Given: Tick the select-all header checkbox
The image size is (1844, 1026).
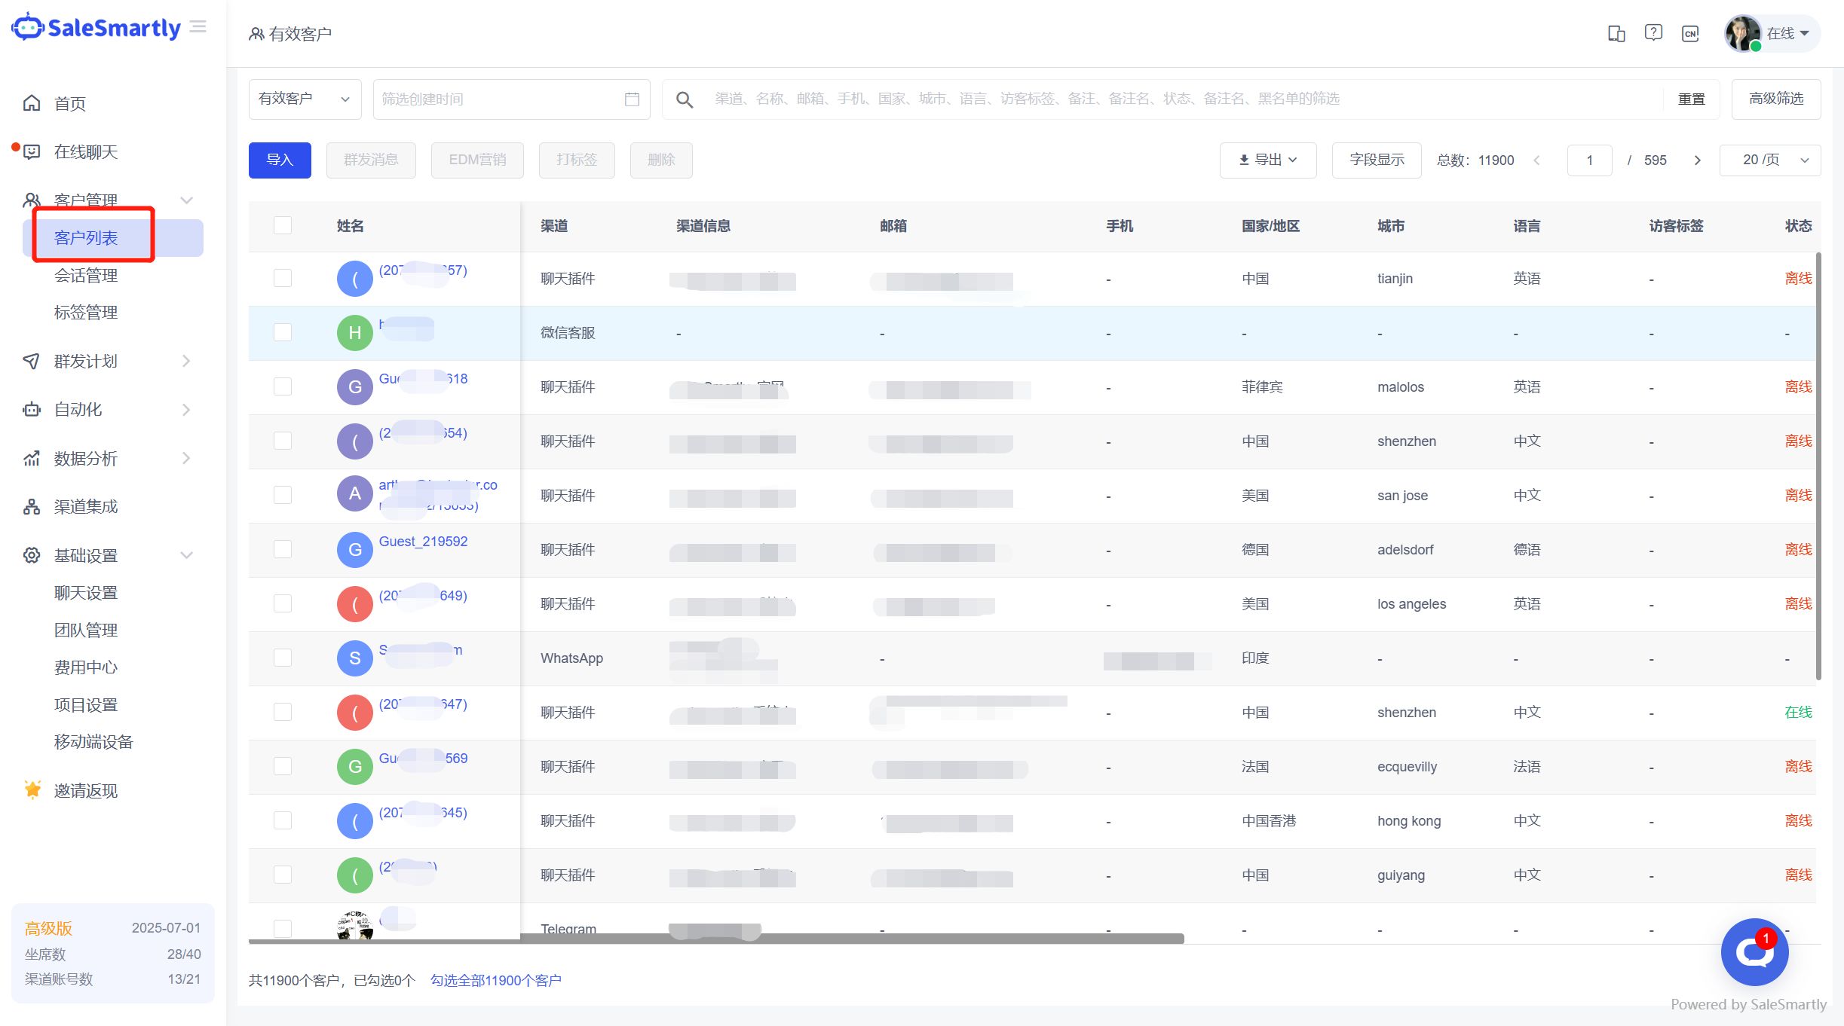Looking at the screenshot, I should point(283,225).
